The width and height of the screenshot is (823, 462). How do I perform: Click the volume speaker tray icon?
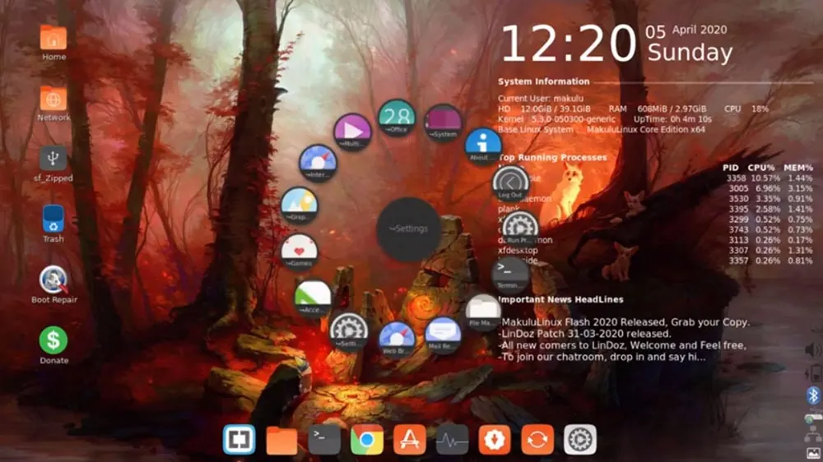click(813, 350)
